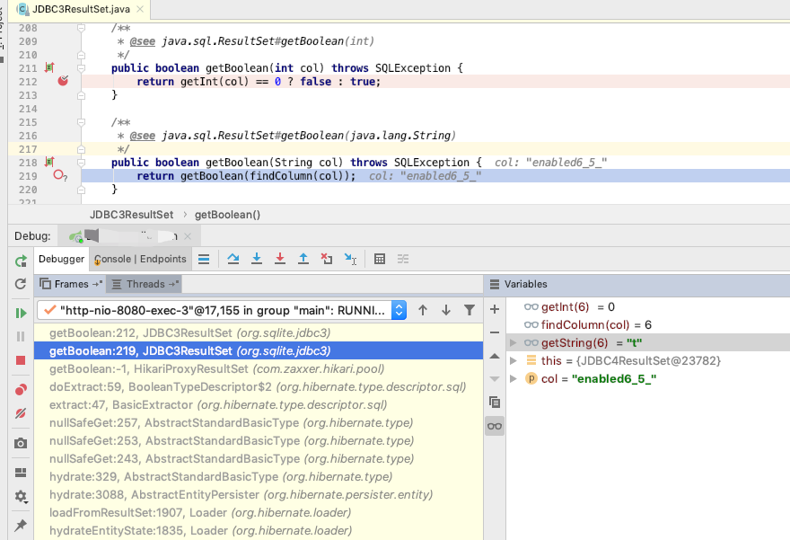Screen dimensions: 790x540
Task: Select frame getBoolean:212, JDBC3ResultSet
Action: click(x=259, y=332)
